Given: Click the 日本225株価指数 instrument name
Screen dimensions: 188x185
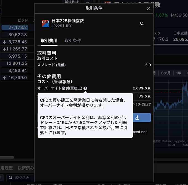Looking at the screenshot, I should 68,21.
